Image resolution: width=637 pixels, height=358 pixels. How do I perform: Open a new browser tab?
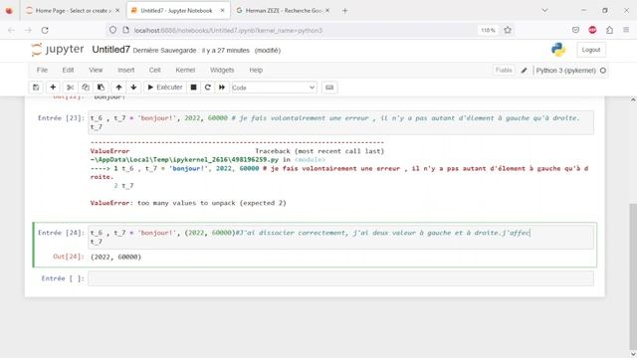click(x=345, y=11)
